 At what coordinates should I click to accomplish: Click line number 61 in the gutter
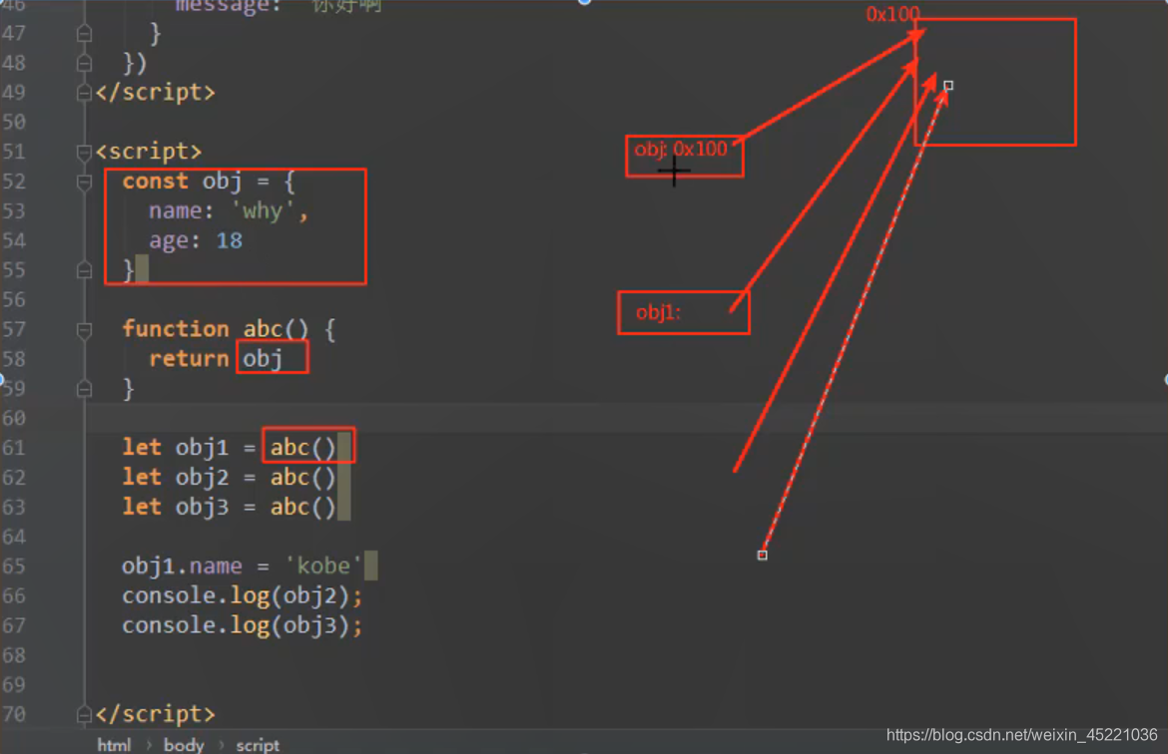tap(14, 448)
